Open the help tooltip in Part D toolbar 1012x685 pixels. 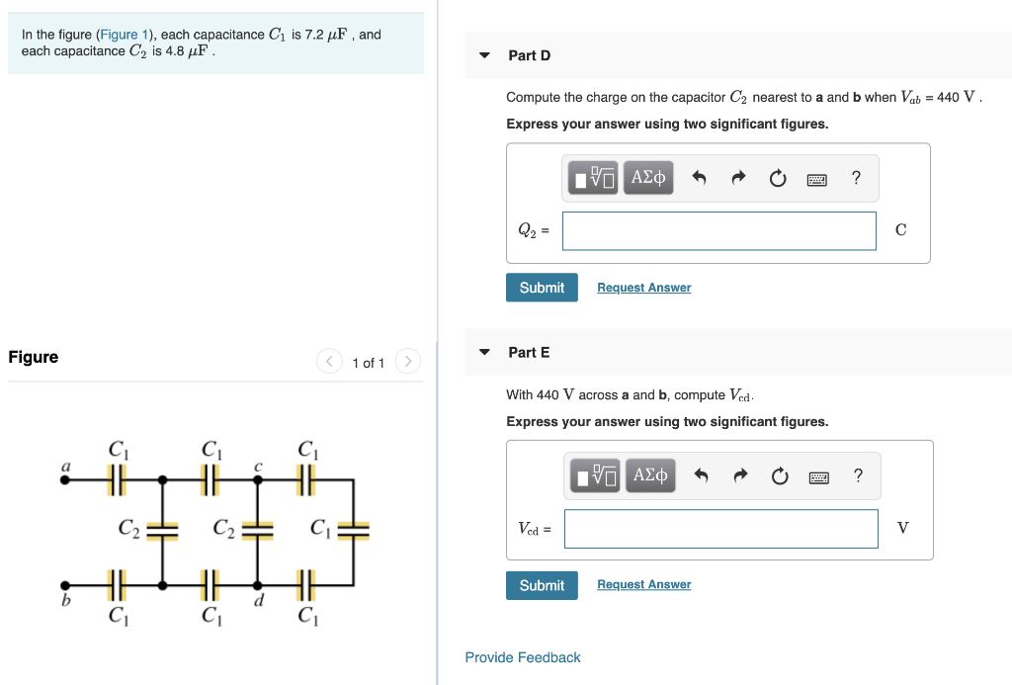click(856, 177)
